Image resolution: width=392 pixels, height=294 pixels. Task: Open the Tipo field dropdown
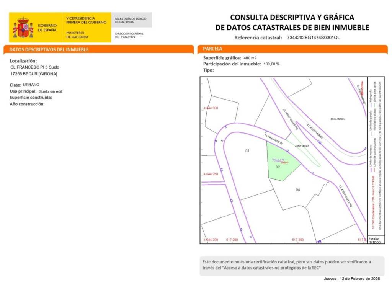pyautogui.click(x=209, y=70)
